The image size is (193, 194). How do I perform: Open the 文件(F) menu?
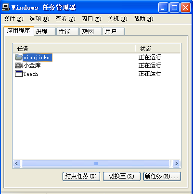pos(13,19)
